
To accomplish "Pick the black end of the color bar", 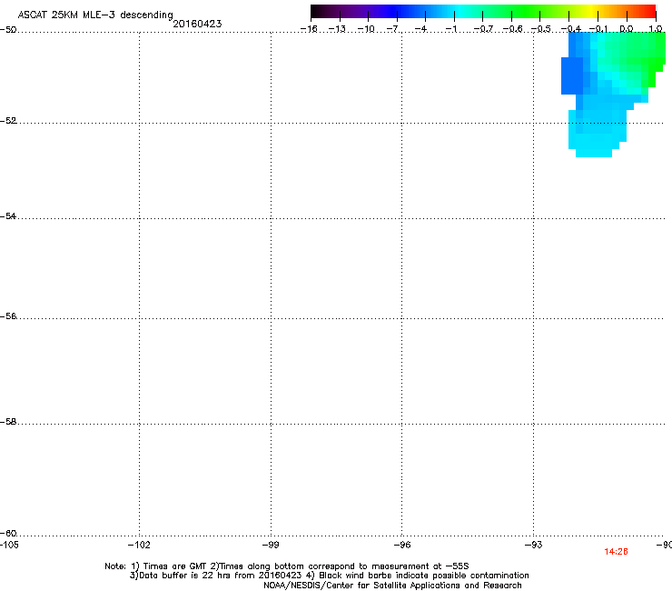I will [320, 11].
